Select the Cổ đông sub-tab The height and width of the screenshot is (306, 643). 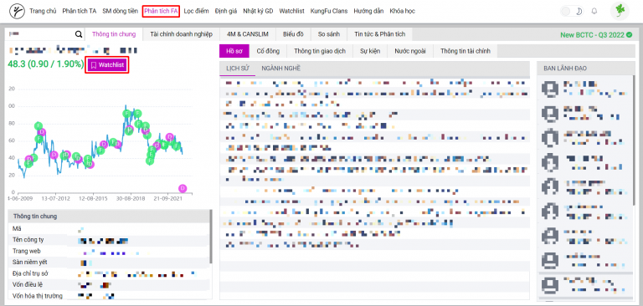(268, 51)
